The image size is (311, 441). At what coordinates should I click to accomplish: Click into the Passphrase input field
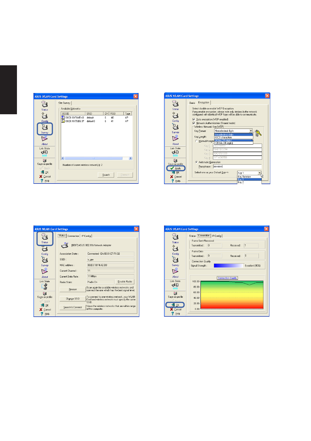[237, 166]
